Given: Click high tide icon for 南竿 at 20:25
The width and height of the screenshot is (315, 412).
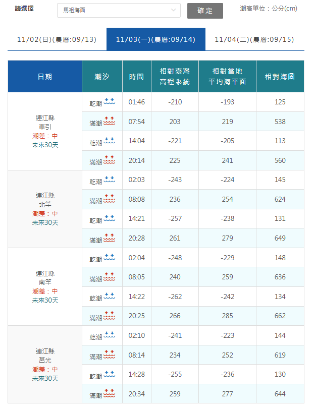Looking at the screenshot, I should 110,316.
